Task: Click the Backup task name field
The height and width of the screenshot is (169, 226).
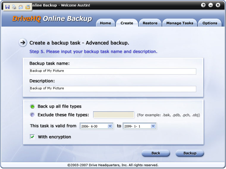Action: pos(113,72)
